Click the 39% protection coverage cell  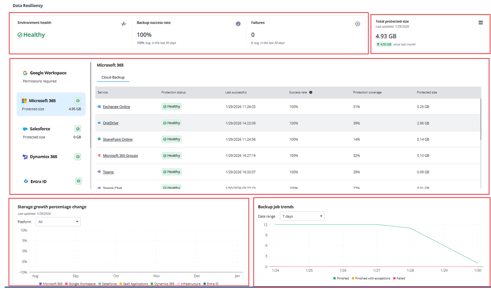(x=356, y=123)
